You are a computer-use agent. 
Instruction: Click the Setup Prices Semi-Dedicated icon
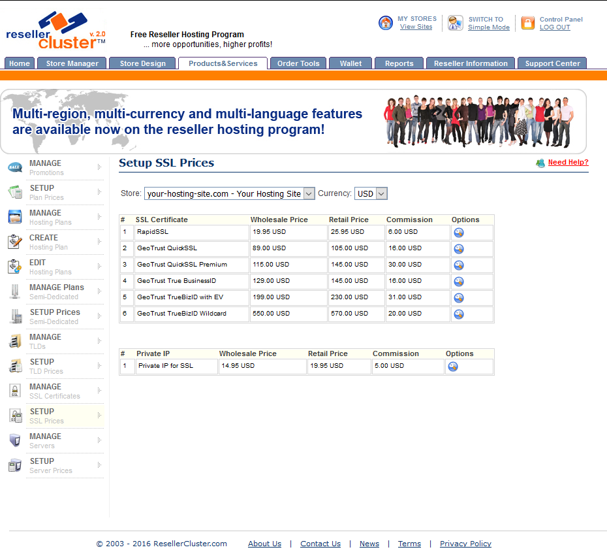point(16,316)
